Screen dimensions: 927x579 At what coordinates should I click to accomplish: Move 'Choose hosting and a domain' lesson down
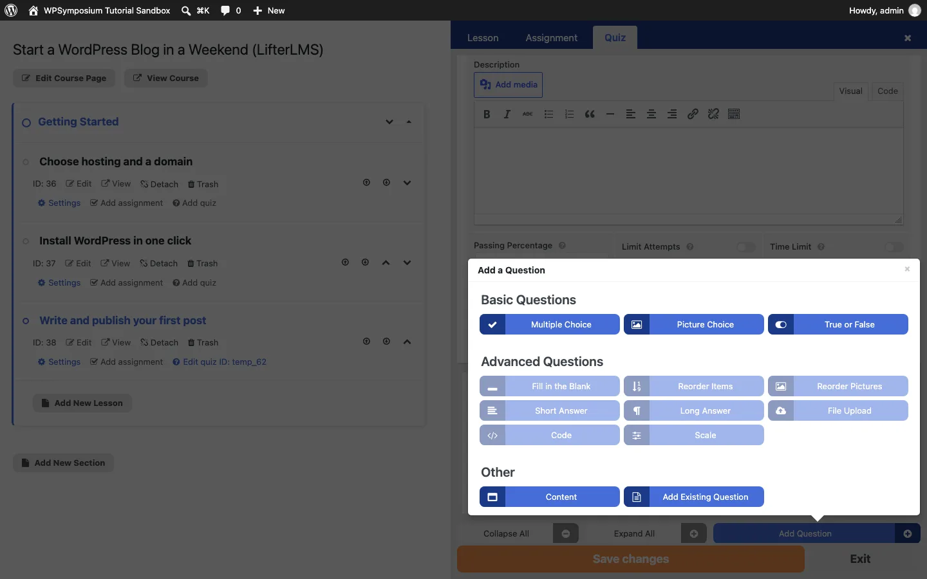[x=407, y=183]
